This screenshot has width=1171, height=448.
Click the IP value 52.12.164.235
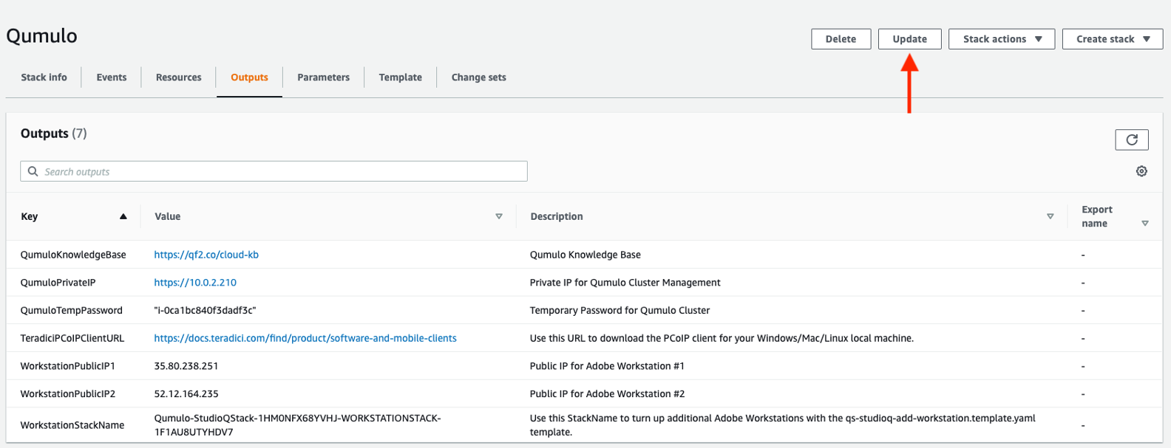[x=186, y=394]
